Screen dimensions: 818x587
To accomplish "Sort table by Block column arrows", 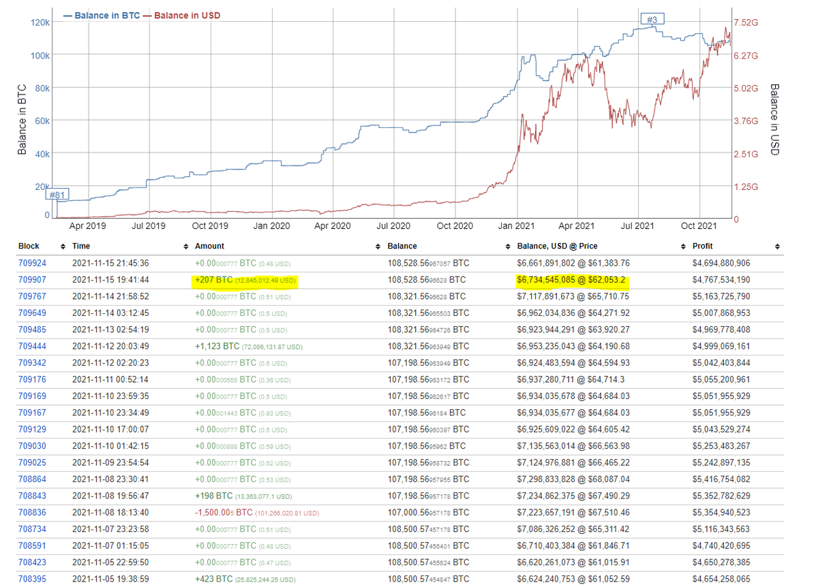I will 63,246.
